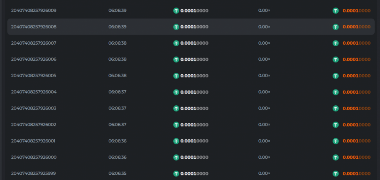Click the bet amount Tether icon in row 20407408257926001
Screen dimensions: 380x180
(x=176, y=141)
